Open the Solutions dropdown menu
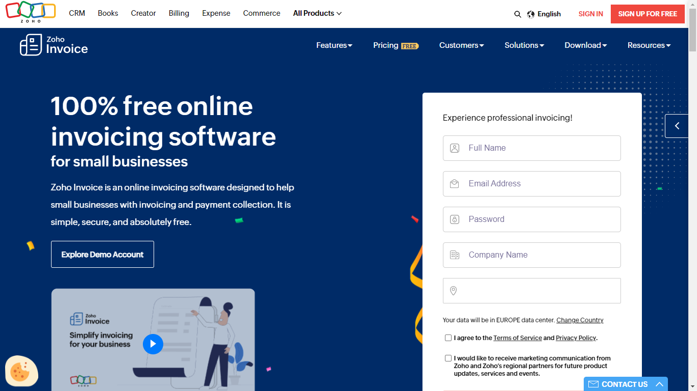This screenshot has height=391, width=697. point(524,45)
